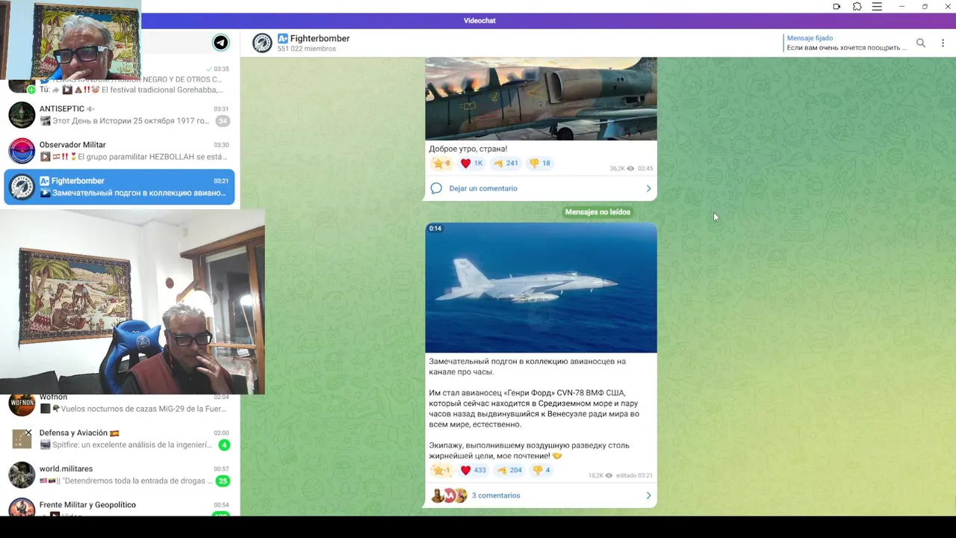The width and height of the screenshot is (956, 538).
Task: Toggle star reaction with count 1
Action: point(441,470)
